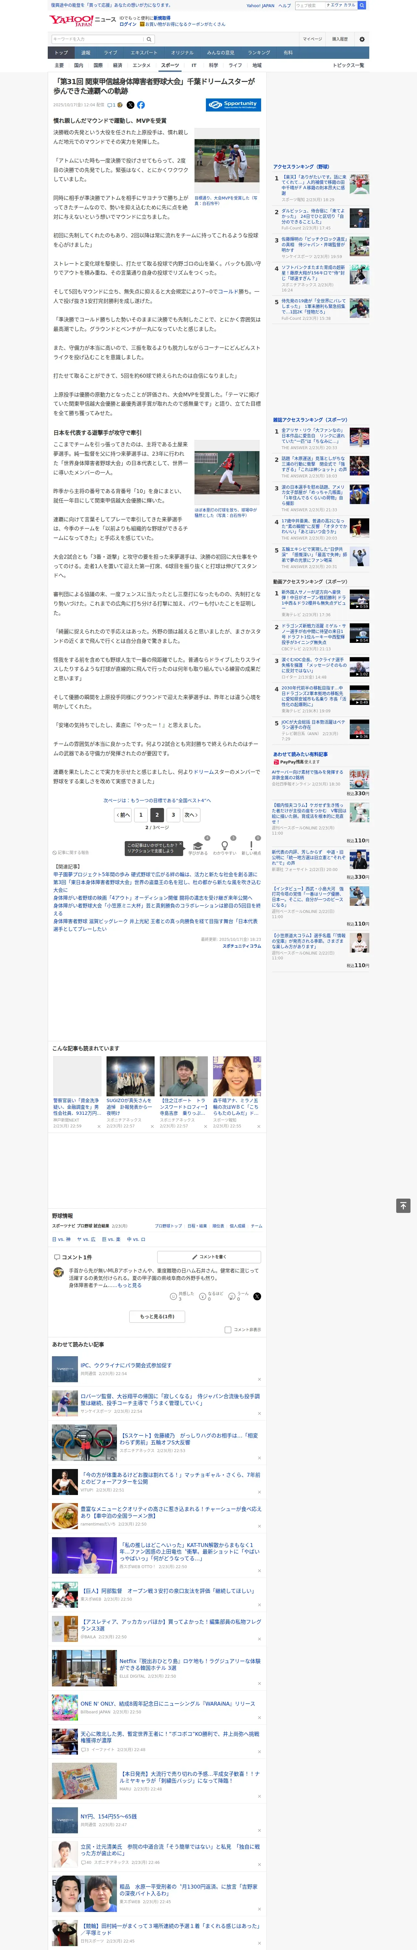Click the commenter's avatar image
The image size is (417, 1950).
tap(58, 1272)
